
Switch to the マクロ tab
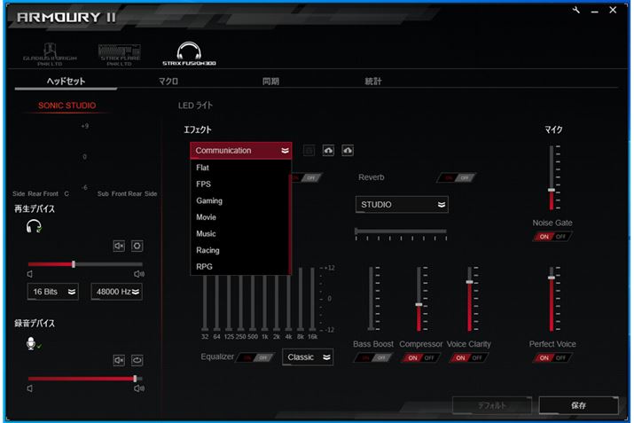[x=168, y=82]
